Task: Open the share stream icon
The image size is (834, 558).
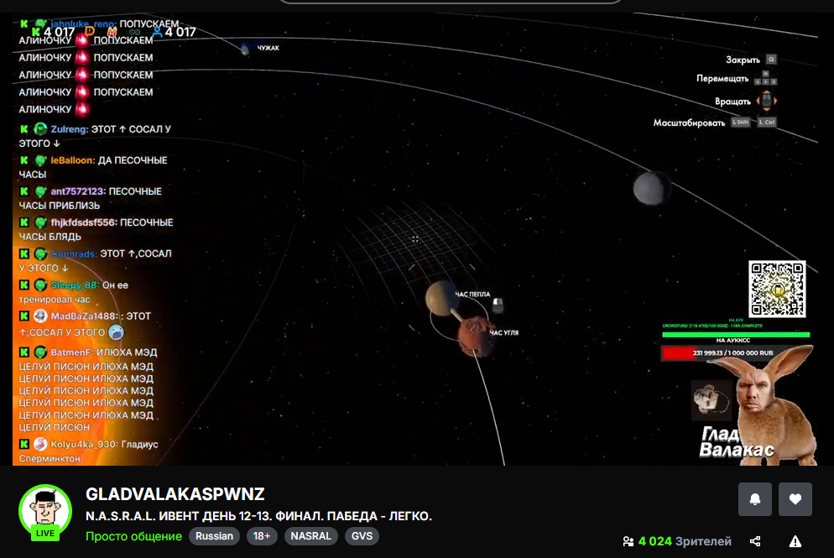Action: point(755,541)
